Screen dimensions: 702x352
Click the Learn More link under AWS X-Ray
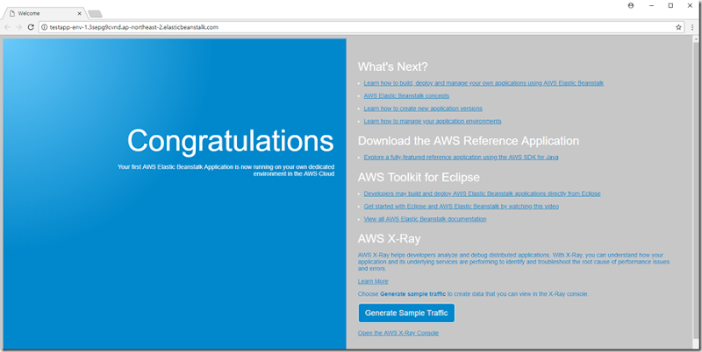(x=373, y=281)
